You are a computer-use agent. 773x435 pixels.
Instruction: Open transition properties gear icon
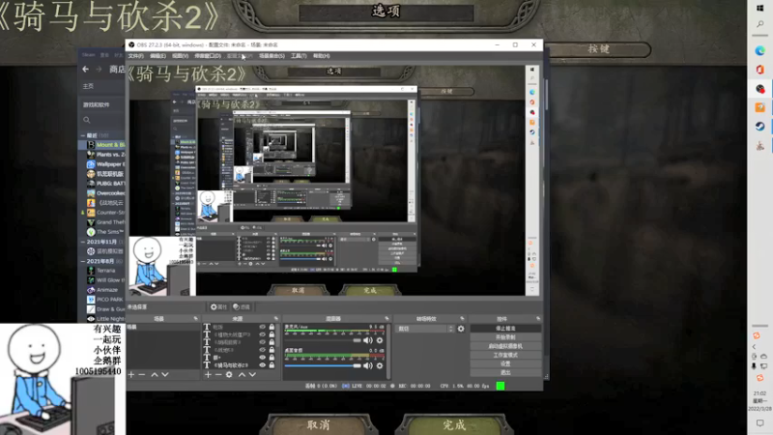(x=461, y=329)
